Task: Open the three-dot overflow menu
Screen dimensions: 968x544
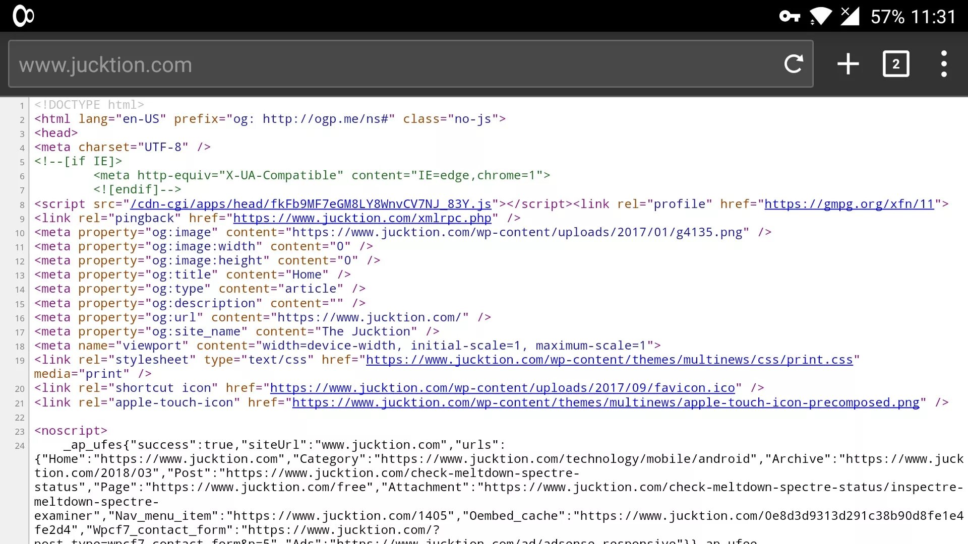Action: click(944, 64)
